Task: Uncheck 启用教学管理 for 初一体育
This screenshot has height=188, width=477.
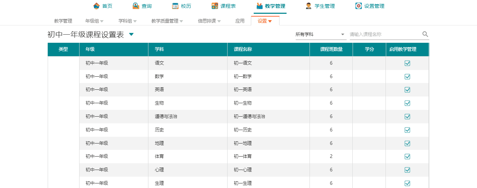Action: (407, 157)
